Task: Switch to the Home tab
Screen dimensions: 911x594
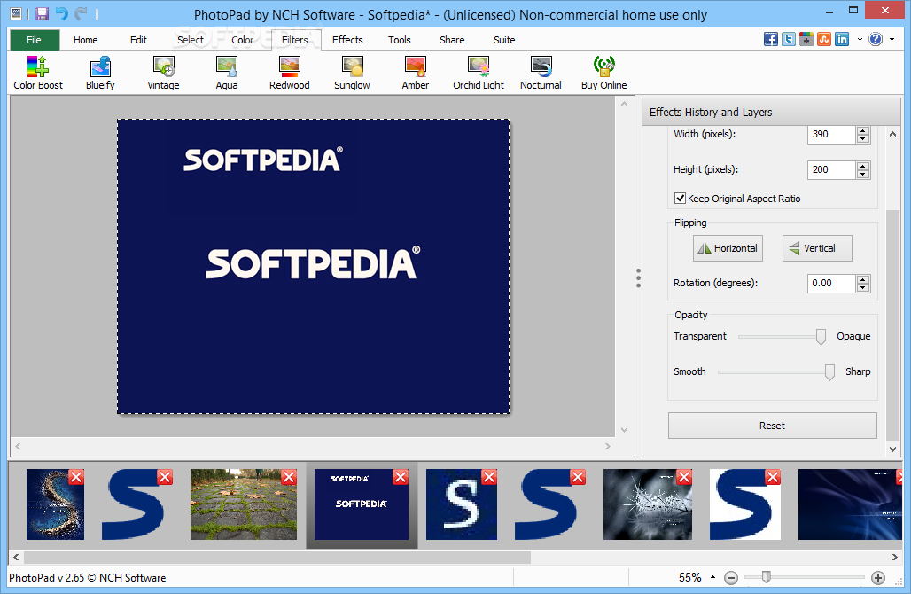Action: (x=85, y=40)
